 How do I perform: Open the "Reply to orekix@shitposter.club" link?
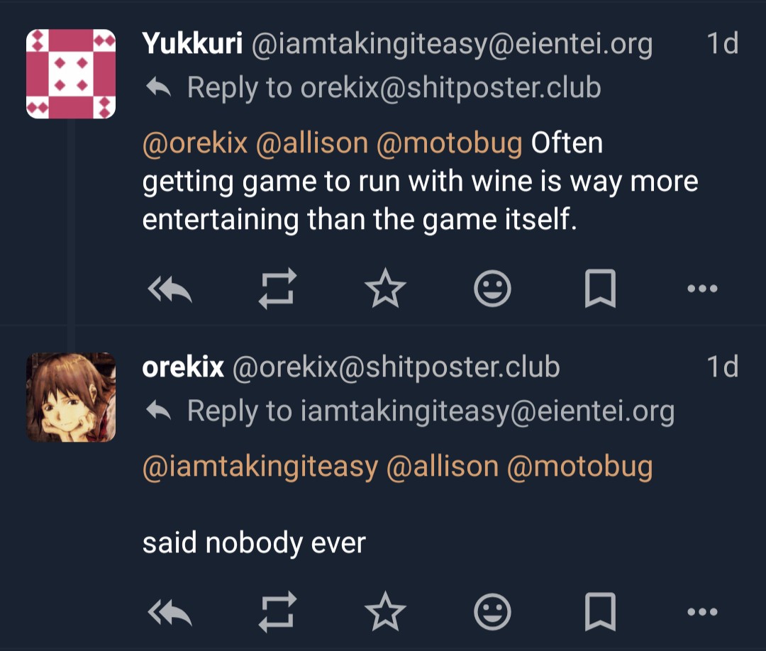(x=394, y=88)
